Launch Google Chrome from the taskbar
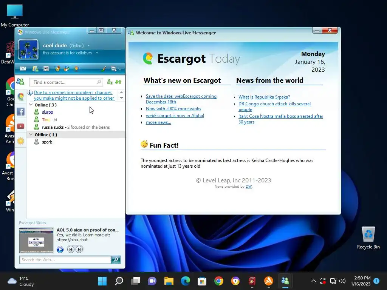The image size is (387, 290). [x=219, y=281]
